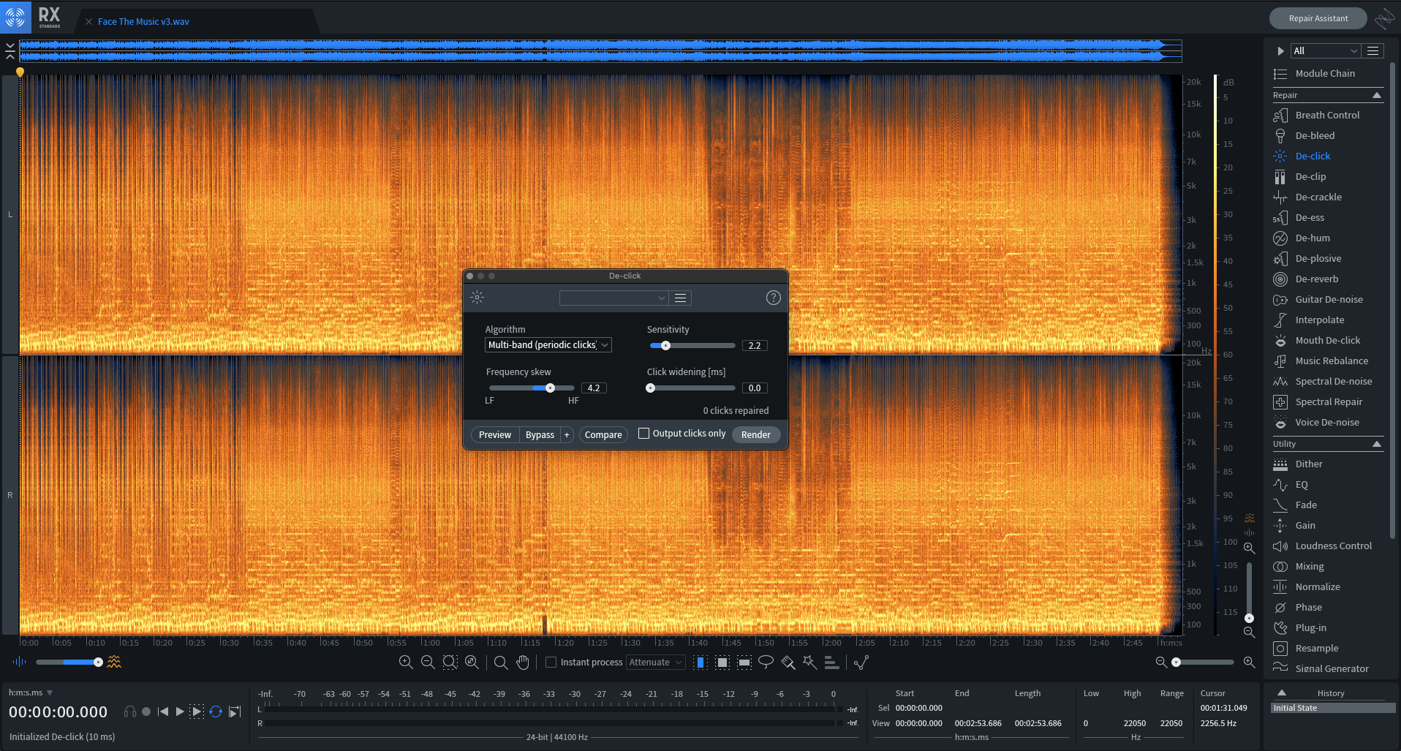The image size is (1401, 751).
Task: Select the Brush selection tool
Action: [x=788, y=662]
